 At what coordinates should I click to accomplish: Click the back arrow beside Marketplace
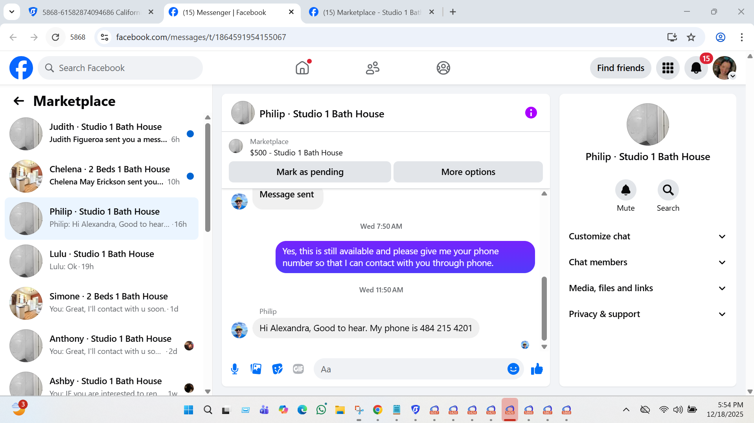(19, 101)
